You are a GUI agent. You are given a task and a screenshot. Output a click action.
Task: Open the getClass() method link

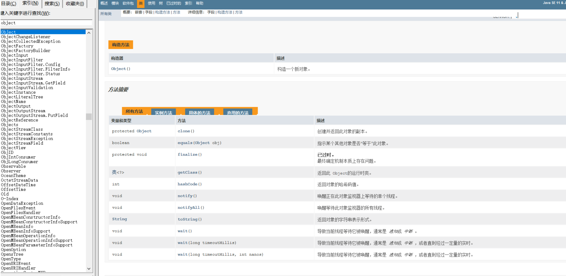coord(190,172)
